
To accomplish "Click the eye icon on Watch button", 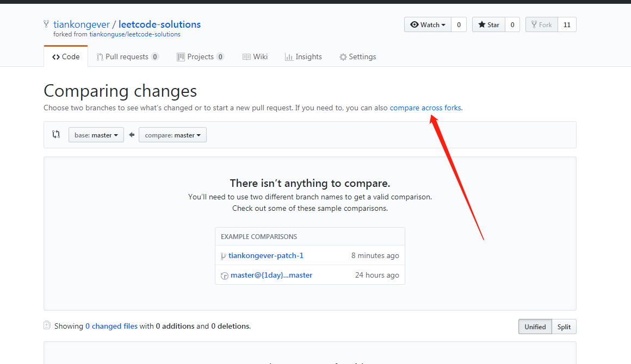I will tap(414, 24).
